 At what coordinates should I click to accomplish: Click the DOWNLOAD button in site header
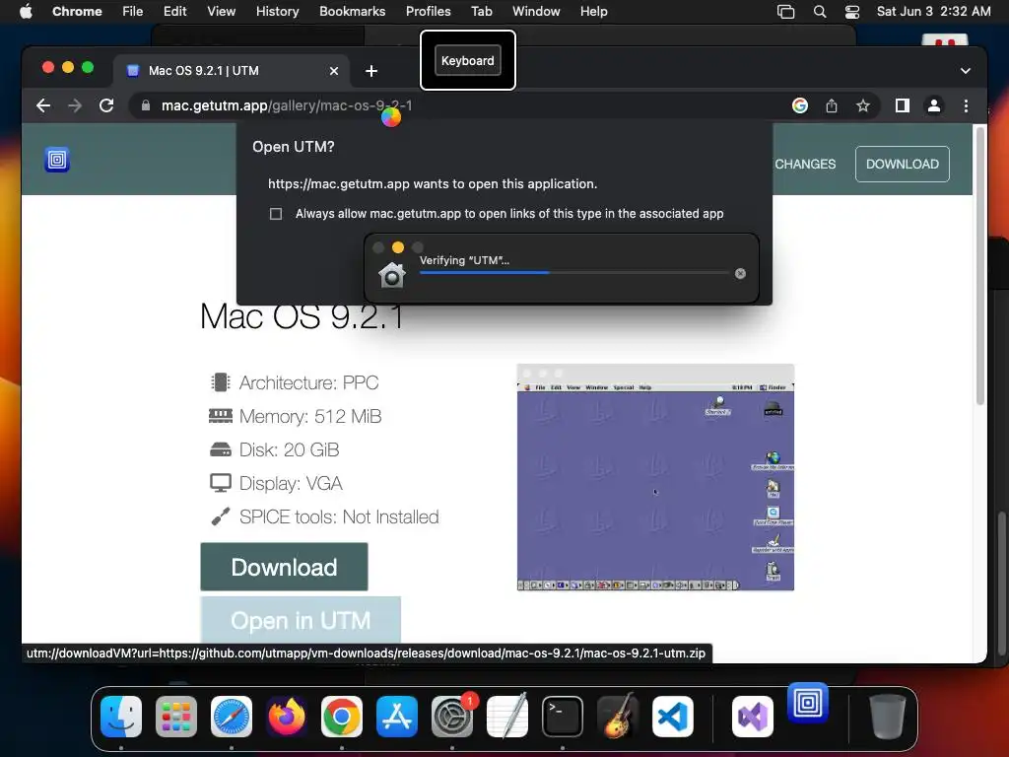[903, 165]
